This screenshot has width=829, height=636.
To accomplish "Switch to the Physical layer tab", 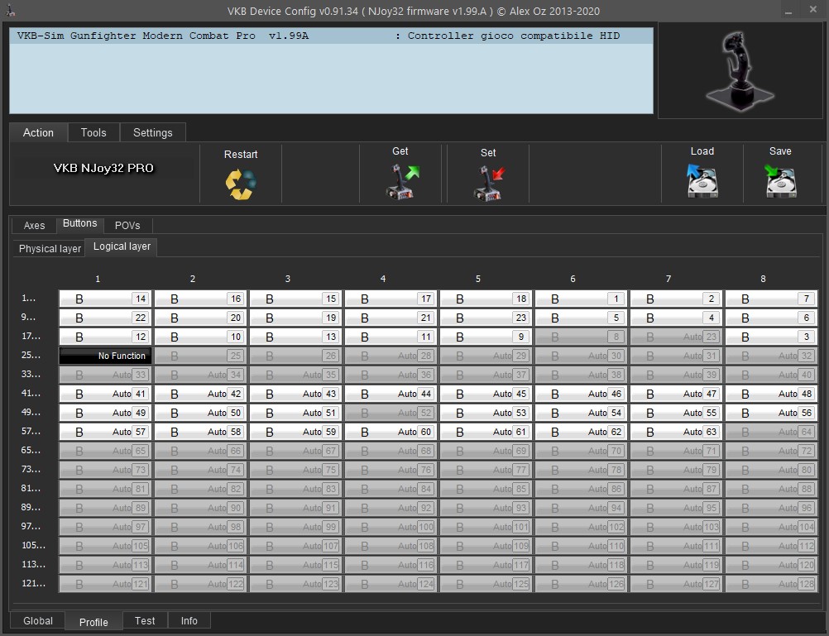I will [50, 248].
